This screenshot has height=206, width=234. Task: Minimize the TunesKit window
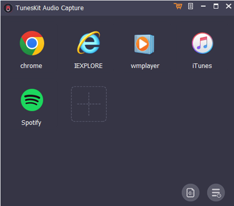click(203, 6)
